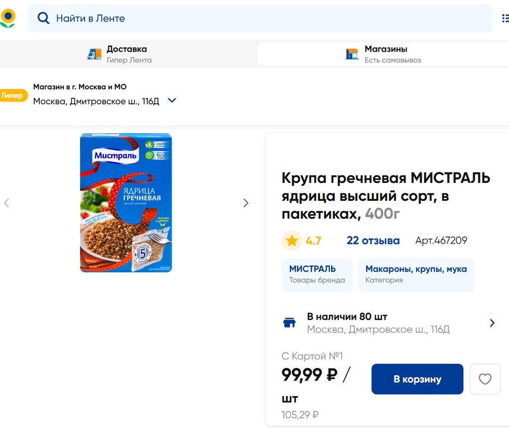Add product to favorites with heart
509x428 pixels.
tap(485, 379)
